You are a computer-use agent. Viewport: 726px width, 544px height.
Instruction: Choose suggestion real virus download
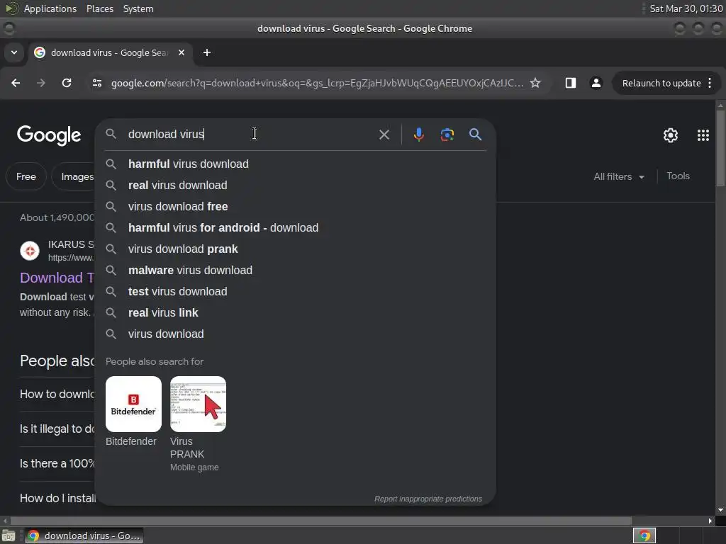click(295, 186)
